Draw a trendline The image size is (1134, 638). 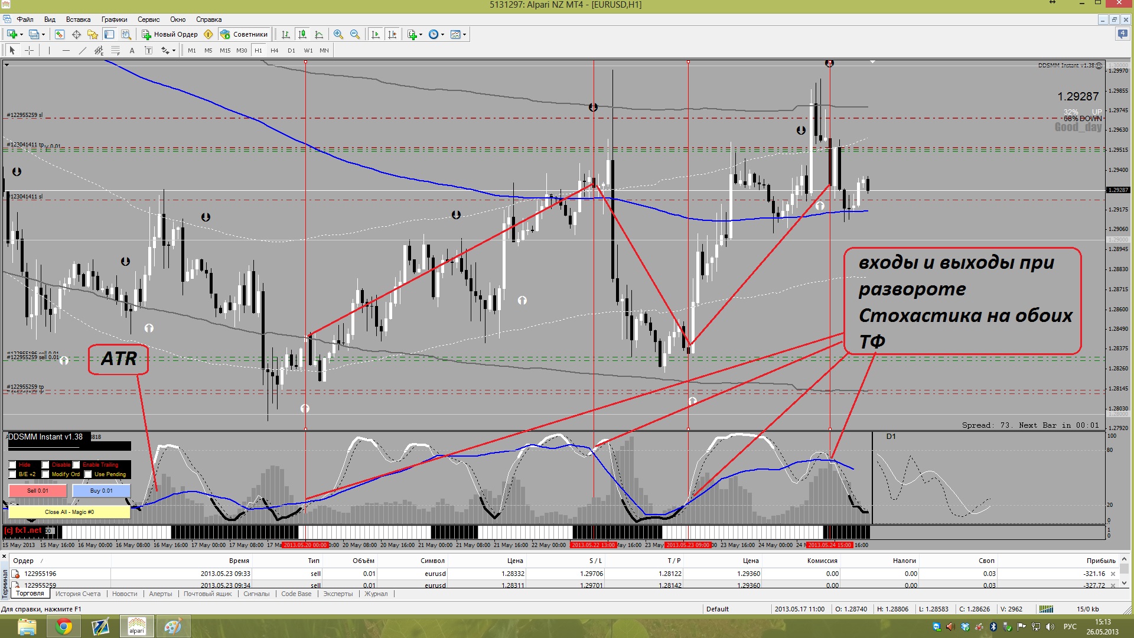(82, 50)
